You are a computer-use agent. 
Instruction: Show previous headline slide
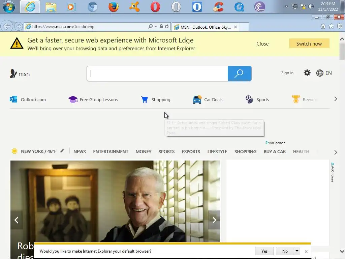(16, 220)
